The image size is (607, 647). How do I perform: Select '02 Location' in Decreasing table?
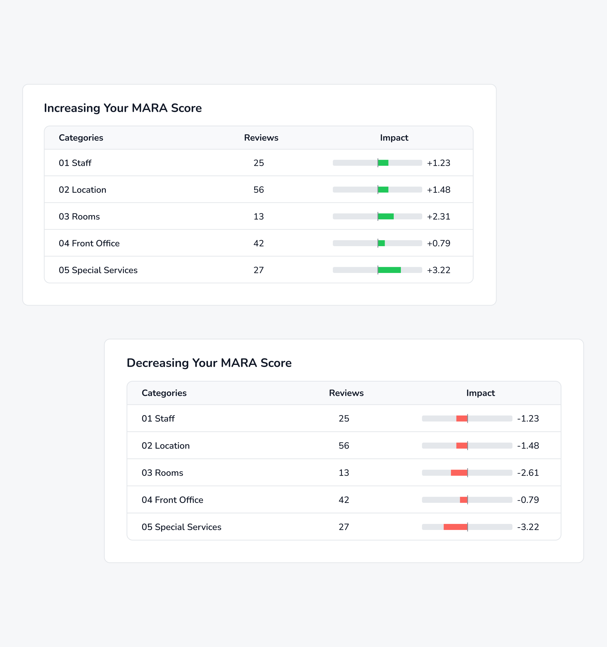tap(165, 446)
